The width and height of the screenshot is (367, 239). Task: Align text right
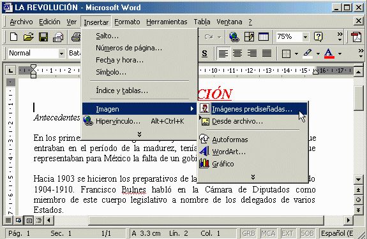point(252,54)
